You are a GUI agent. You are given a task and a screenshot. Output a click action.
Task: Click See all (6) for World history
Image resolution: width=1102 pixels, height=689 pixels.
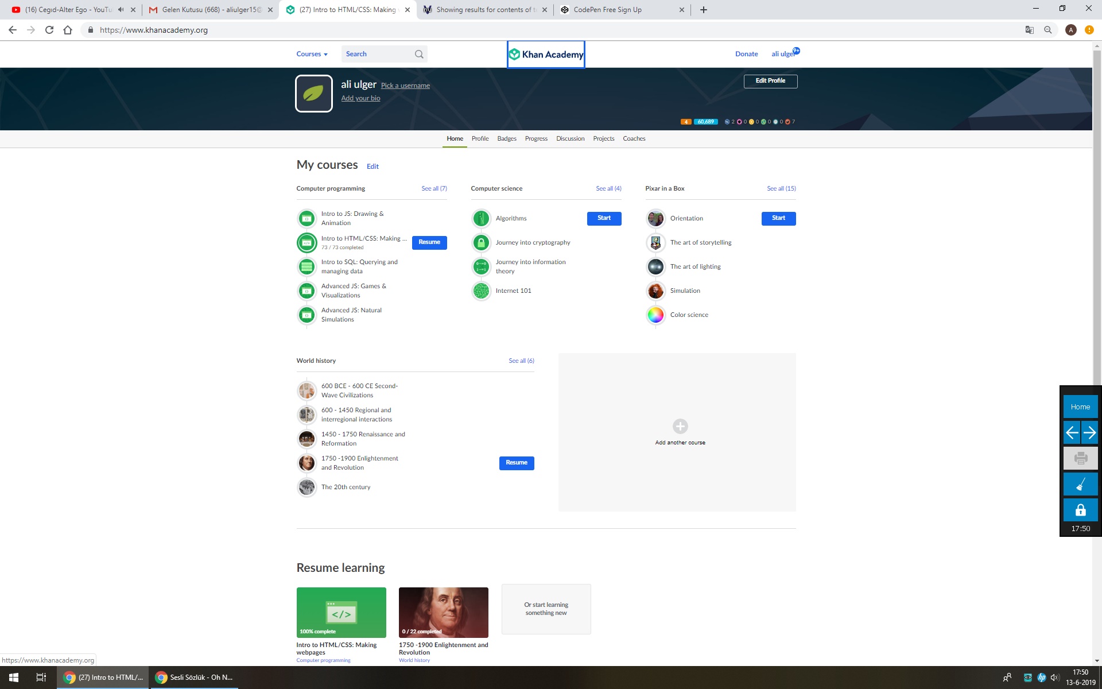(x=521, y=361)
